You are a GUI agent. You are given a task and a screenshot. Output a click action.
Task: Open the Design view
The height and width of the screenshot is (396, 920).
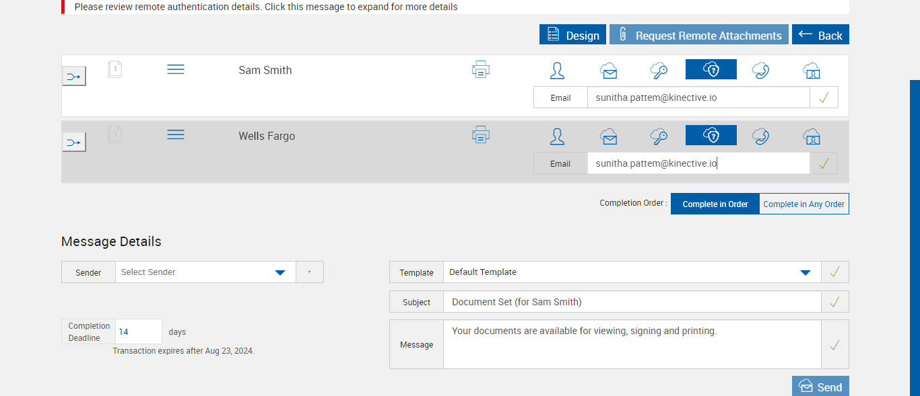point(572,35)
